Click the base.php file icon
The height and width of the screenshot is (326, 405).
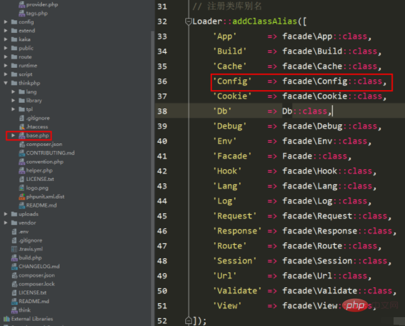pyautogui.click(x=22, y=136)
